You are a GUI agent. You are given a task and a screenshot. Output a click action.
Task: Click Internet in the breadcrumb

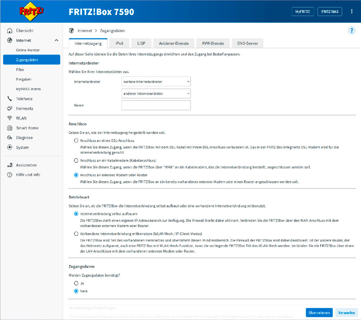coord(85,31)
